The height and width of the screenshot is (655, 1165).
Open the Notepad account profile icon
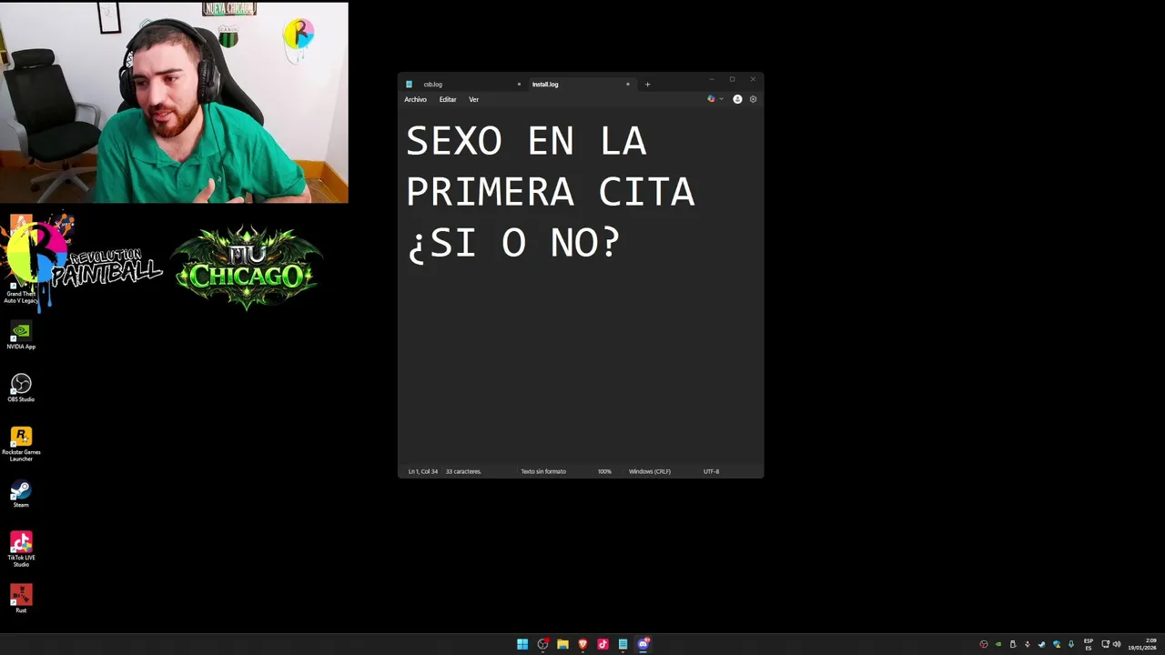(737, 99)
